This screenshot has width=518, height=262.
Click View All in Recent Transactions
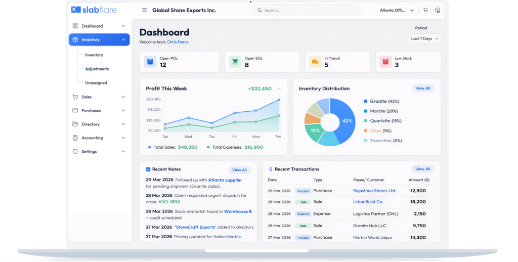tap(423, 169)
